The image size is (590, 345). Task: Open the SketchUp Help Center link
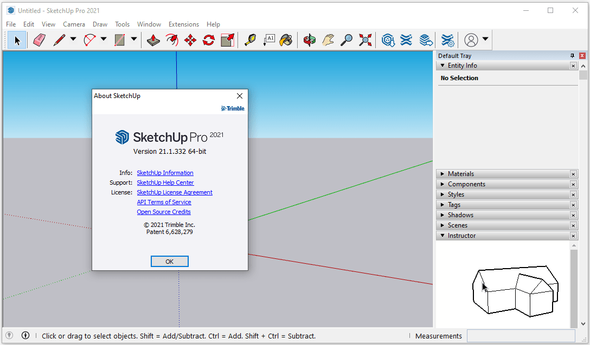(165, 183)
